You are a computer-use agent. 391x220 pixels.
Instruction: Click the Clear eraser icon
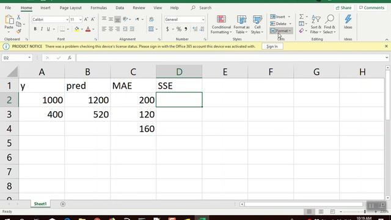301,31
